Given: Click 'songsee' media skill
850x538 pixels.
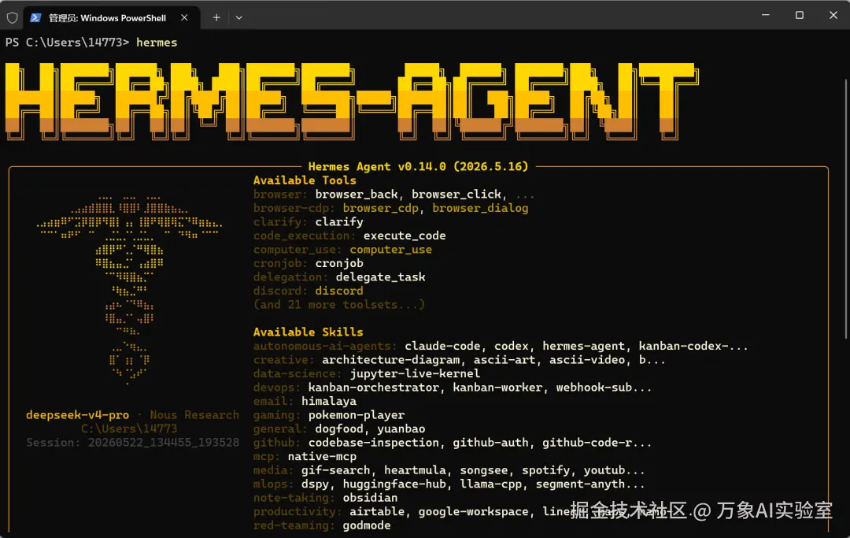Looking at the screenshot, I should click(x=483, y=470).
